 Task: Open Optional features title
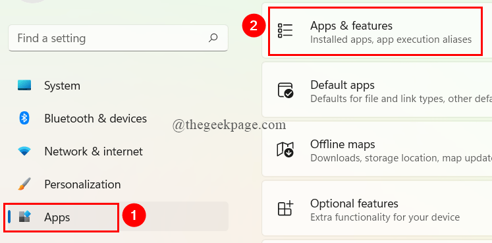pyautogui.click(x=354, y=203)
